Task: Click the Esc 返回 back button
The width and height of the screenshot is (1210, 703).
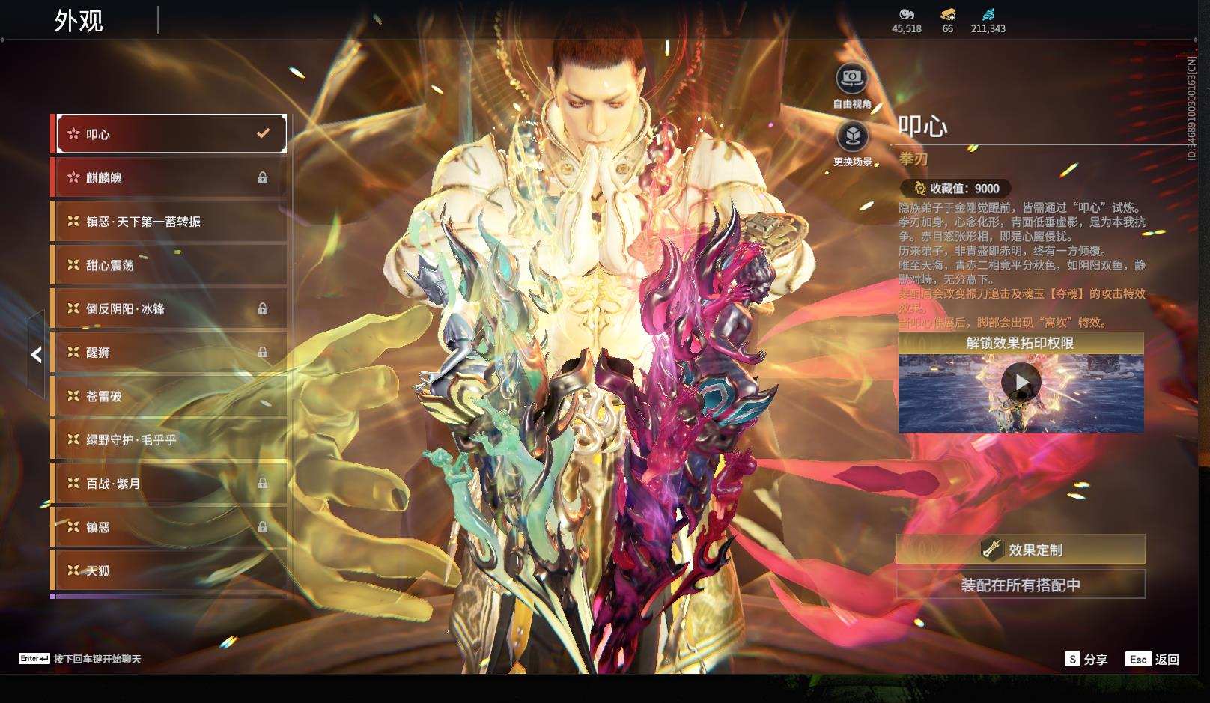Action: point(1152,659)
